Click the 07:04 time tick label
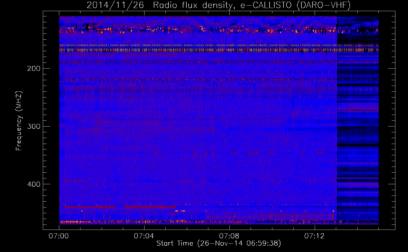 [x=144, y=236]
